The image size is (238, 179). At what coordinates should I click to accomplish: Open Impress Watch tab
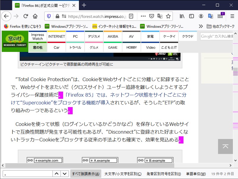[38, 36]
